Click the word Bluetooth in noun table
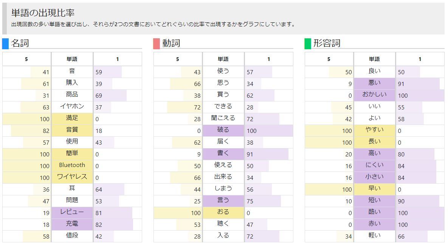Viewport: 448px width, 245px height. point(72,165)
